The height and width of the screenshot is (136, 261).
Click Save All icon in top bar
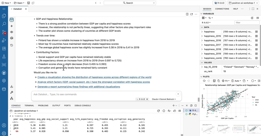click(33, 3)
